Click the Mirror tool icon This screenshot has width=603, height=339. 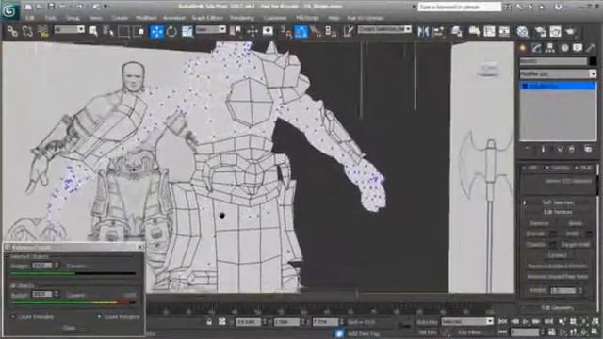point(423,31)
